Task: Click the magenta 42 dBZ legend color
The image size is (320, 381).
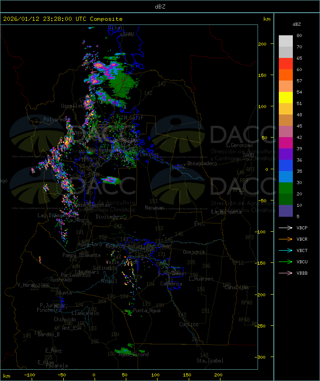Action: [x=286, y=143]
